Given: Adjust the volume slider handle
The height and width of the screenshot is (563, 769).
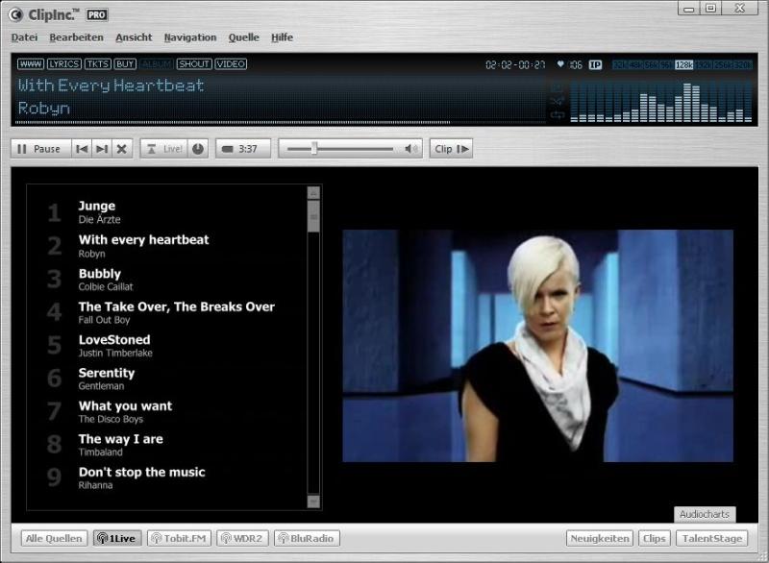Looking at the screenshot, I should click(314, 149).
